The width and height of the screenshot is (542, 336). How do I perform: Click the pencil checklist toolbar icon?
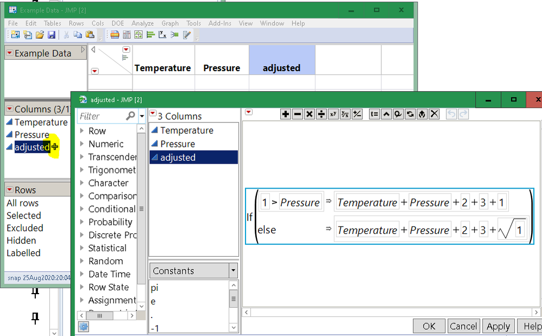[187, 35]
